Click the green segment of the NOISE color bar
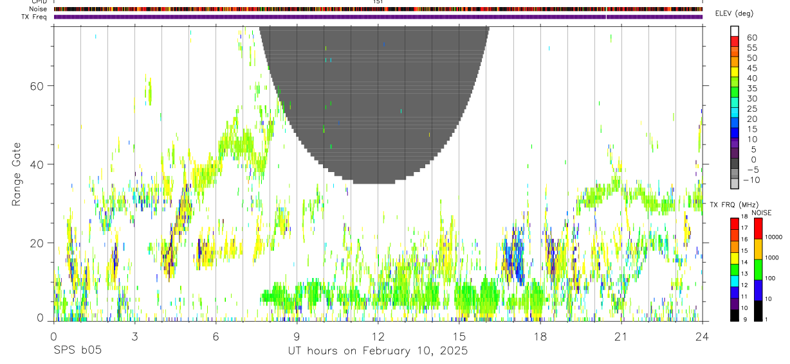This screenshot has height=364, width=790. tap(758, 270)
